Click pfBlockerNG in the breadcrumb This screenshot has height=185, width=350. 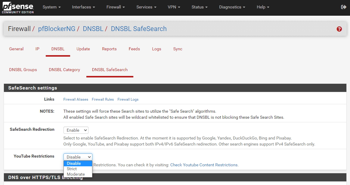click(x=57, y=29)
